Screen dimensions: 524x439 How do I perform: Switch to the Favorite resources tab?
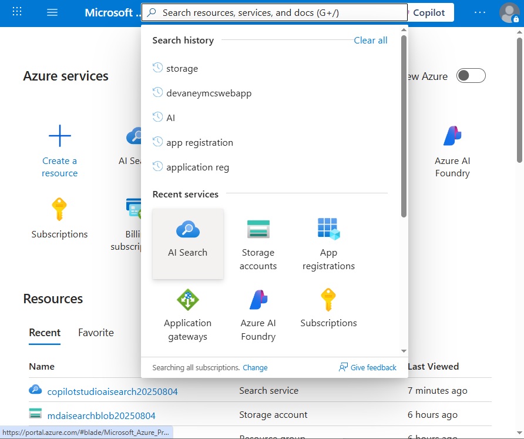[x=96, y=333]
